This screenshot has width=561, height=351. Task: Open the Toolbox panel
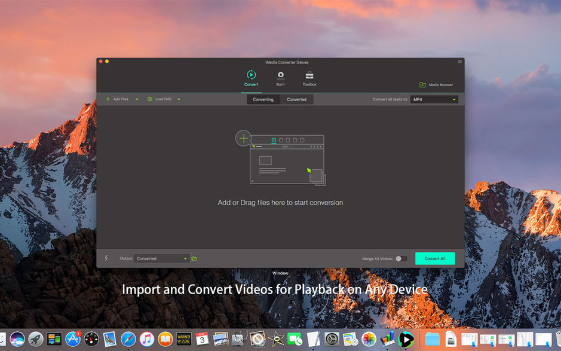pos(309,77)
